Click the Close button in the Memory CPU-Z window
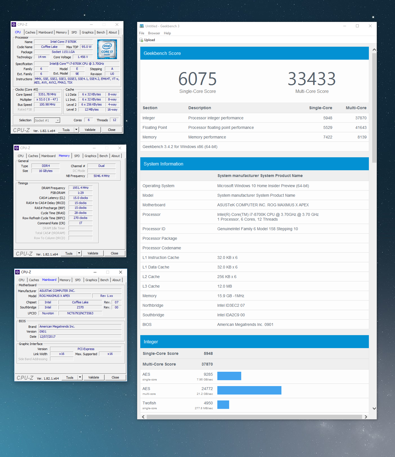395x457 pixels. coord(114,253)
